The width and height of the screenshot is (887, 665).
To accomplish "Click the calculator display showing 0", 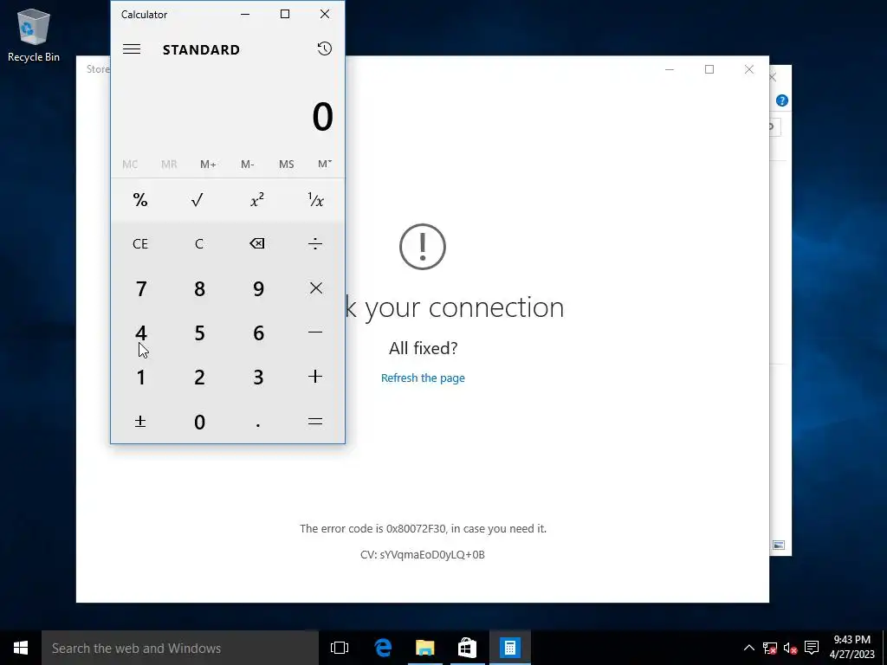I will tap(322, 117).
